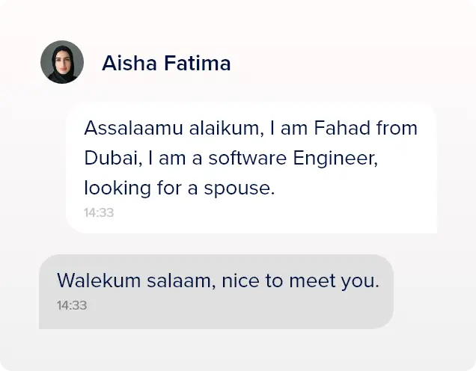The width and height of the screenshot is (476, 371).
Task: Select the gray "Walekum salaam" reply bubble
Action: click(216, 292)
